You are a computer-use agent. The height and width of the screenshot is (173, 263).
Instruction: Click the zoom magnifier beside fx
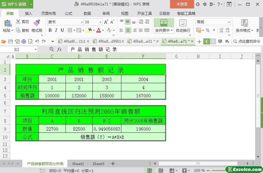click(52, 49)
